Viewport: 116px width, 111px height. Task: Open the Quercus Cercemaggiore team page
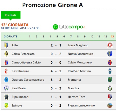tap(28, 80)
